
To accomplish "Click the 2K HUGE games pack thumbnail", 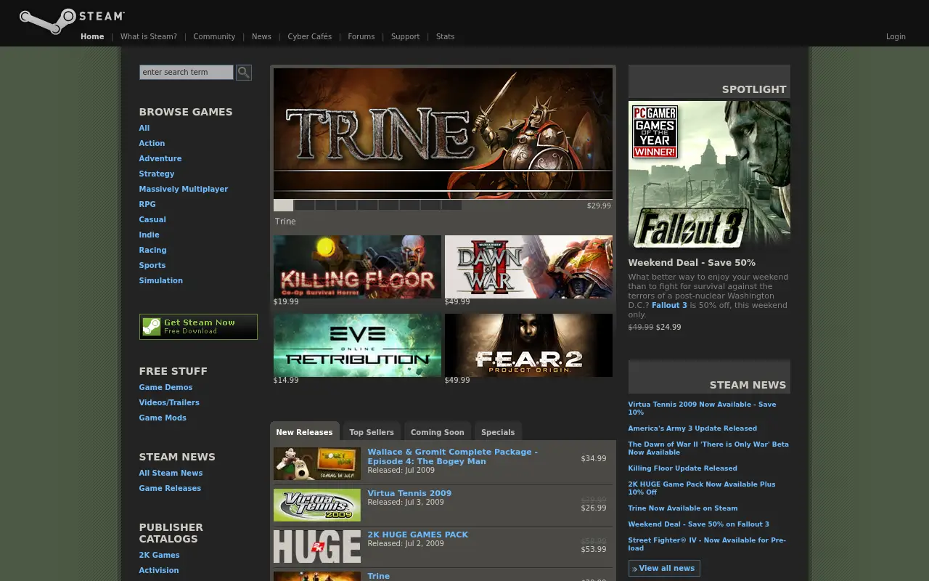I will [317, 546].
